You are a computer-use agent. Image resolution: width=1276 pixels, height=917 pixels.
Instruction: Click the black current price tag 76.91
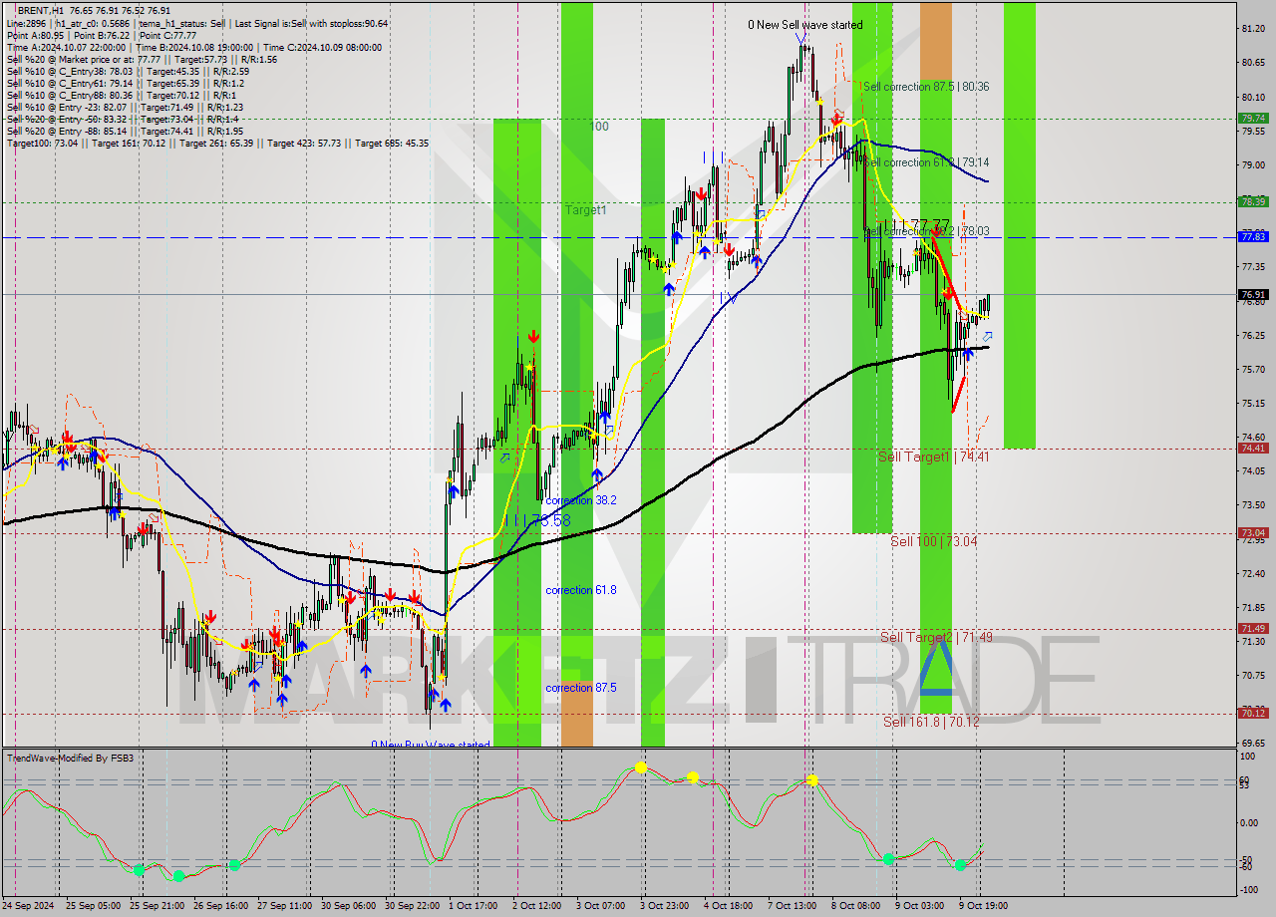1253,295
